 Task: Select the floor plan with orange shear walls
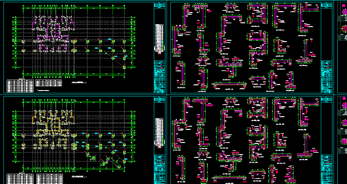tap(74, 135)
